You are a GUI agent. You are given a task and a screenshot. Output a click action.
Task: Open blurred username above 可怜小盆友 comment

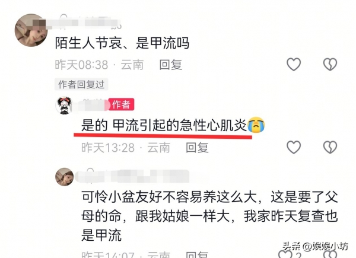[x=132, y=176]
